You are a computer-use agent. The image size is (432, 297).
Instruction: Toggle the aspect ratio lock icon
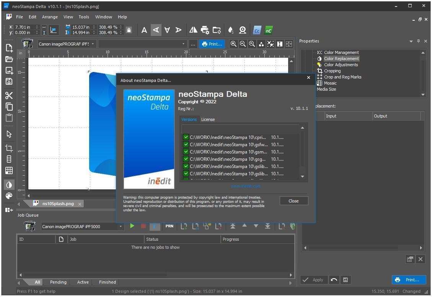point(129,30)
